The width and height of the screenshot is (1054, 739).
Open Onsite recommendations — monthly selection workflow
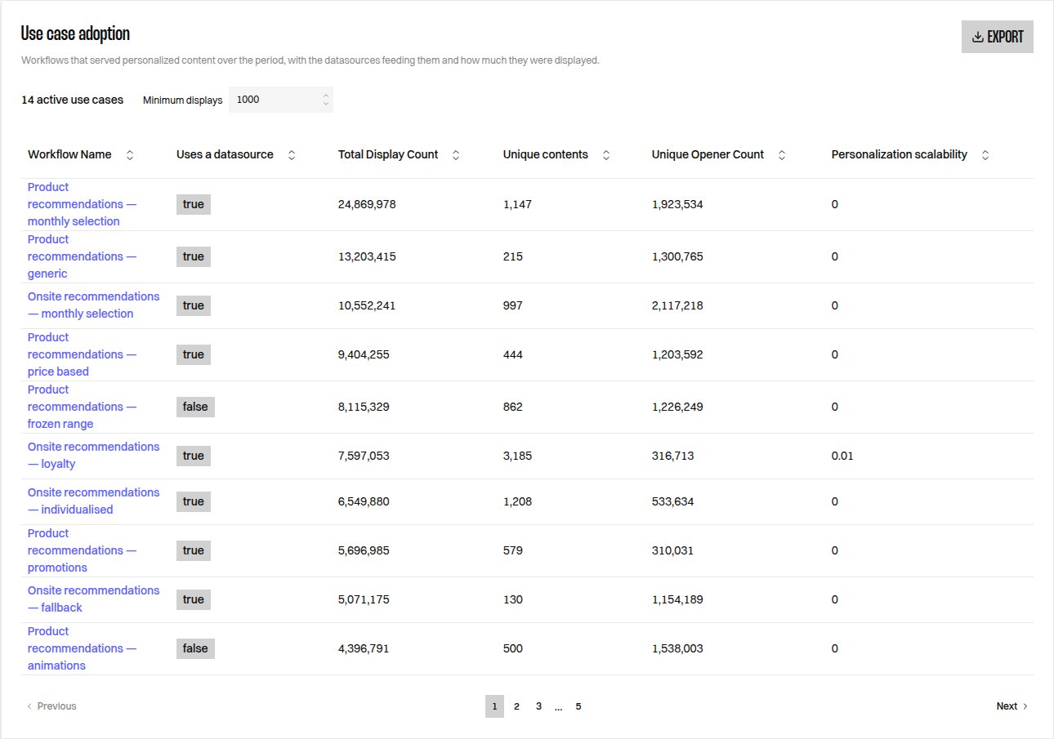93,305
